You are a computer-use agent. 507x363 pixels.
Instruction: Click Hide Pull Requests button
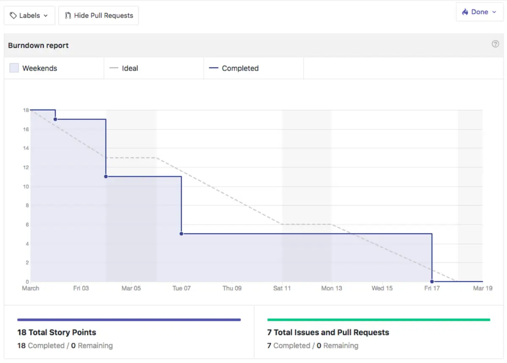tap(98, 16)
